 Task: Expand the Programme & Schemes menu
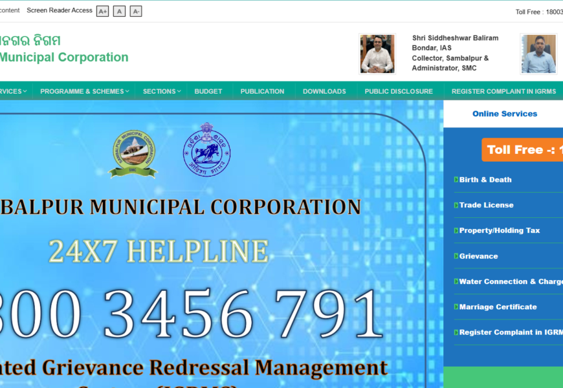click(84, 91)
